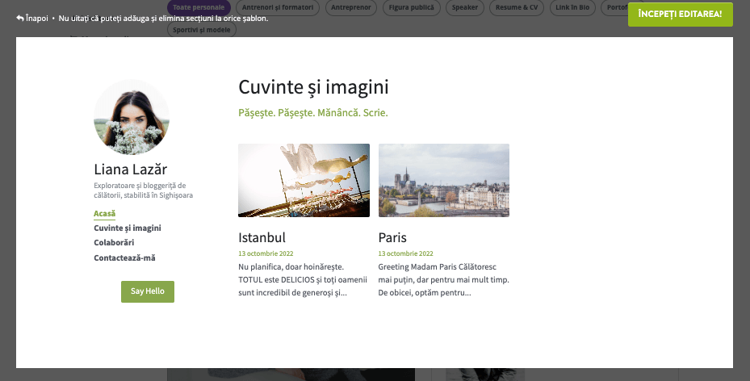The width and height of the screenshot is (750, 381).
Task: Open the Colaborări menu item
Action: (114, 243)
